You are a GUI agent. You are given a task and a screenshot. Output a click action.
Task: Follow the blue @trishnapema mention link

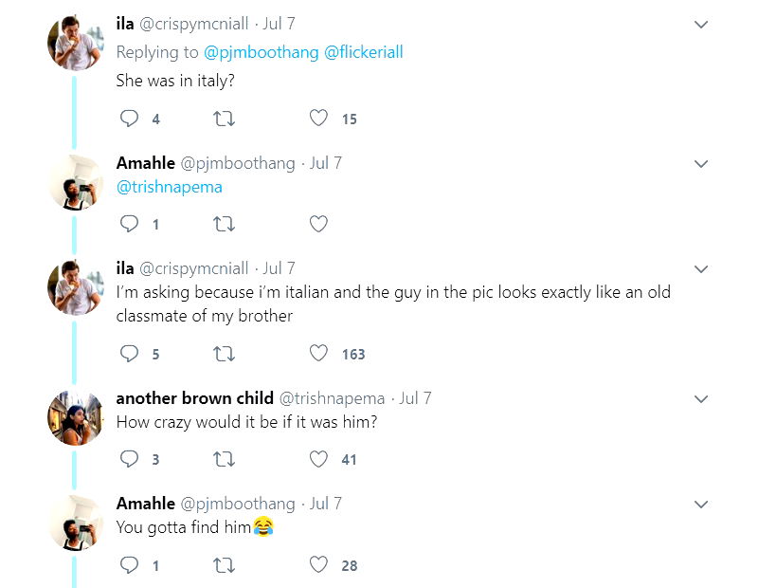(169, 187)
